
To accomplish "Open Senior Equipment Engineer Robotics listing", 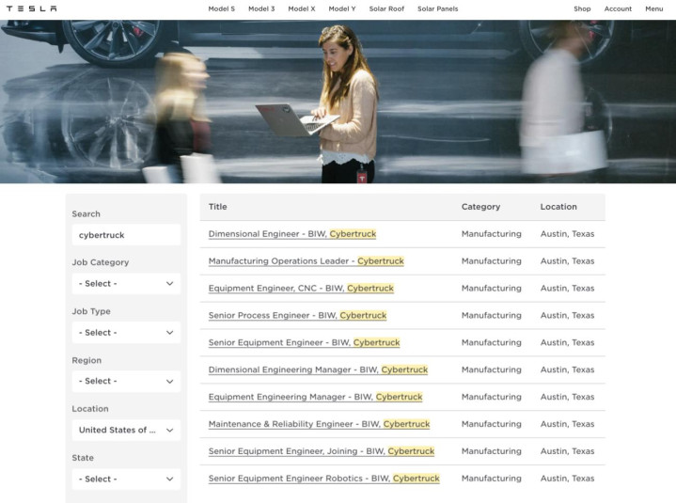I will [323, 479].
